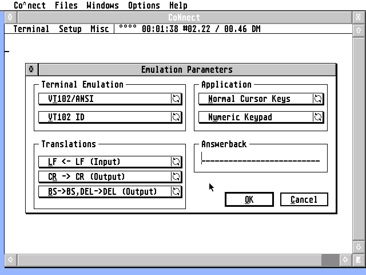This screenshot has width=366, height=275.
Task: Confirm settings with the OK button
Action: pos(249,199)
